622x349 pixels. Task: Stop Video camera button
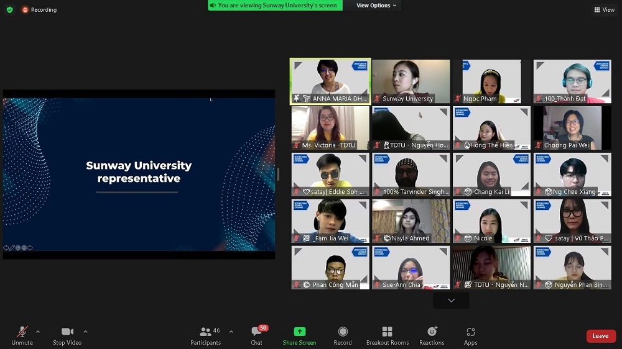67,335
